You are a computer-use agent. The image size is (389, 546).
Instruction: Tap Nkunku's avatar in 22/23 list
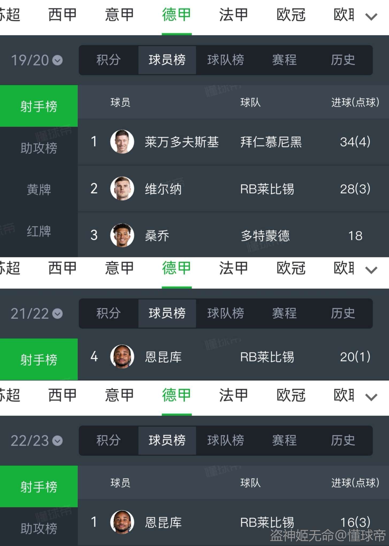tap(122, 522)
